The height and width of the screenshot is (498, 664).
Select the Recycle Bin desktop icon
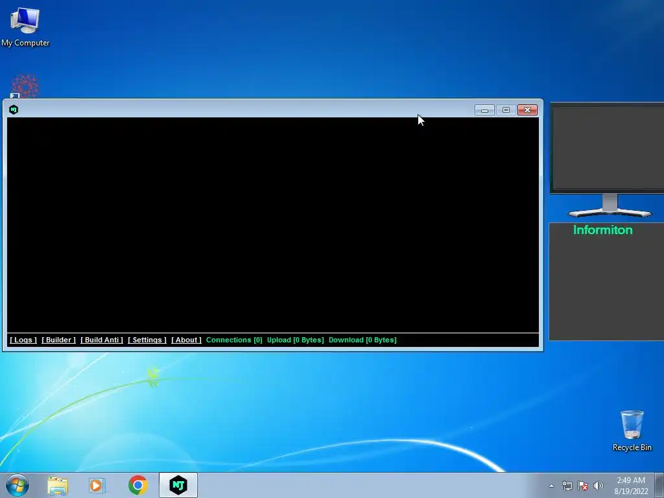tap(632, 431)
